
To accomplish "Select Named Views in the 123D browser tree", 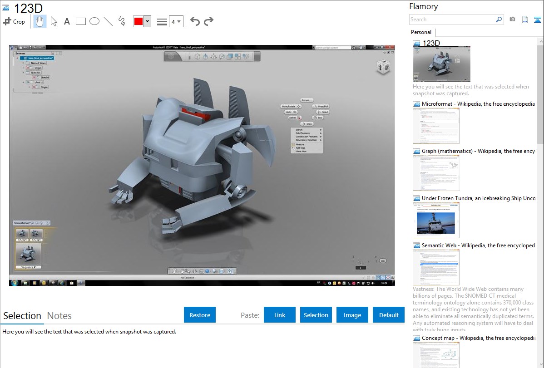I will tap(36, 63).
